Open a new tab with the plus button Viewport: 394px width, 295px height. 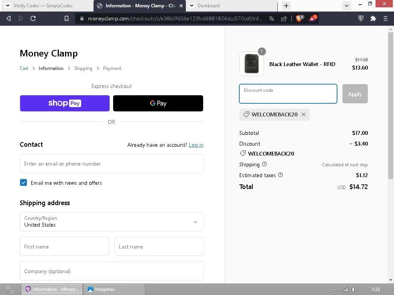point(286,5)
